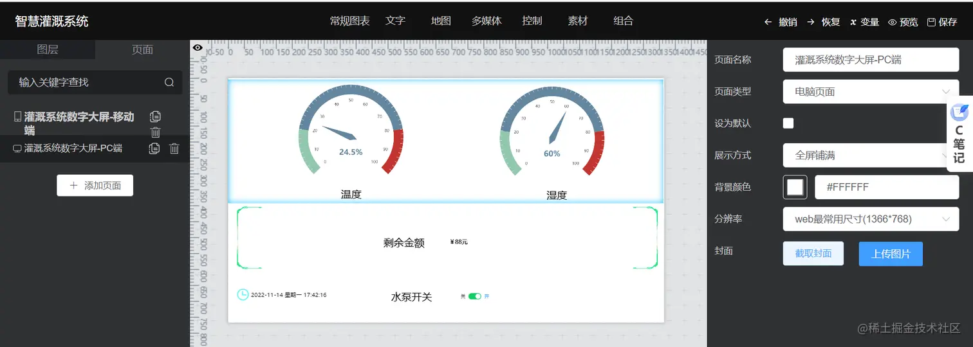Click the 截取封面 button
The image size is (973, 347).
tap(813, 253)
